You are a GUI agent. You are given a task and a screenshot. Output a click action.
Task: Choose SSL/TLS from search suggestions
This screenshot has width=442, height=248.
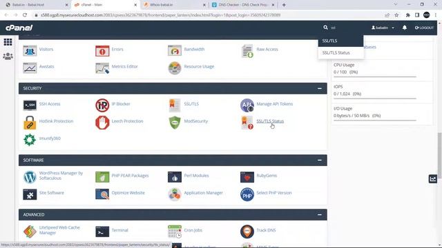(340, 41)
